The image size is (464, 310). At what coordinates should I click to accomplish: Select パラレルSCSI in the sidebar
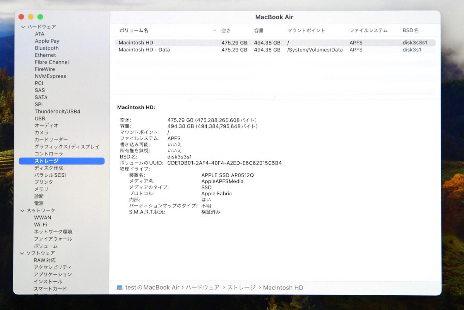50,175
